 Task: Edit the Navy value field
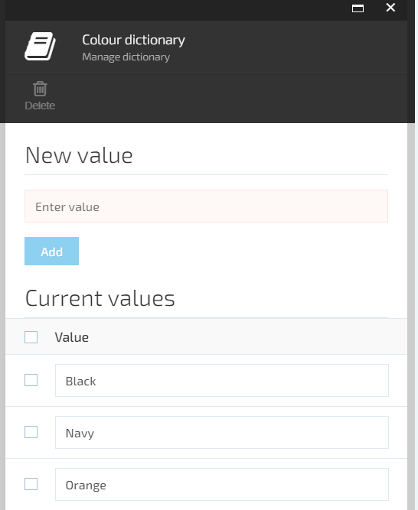click(x=222, y=433)
